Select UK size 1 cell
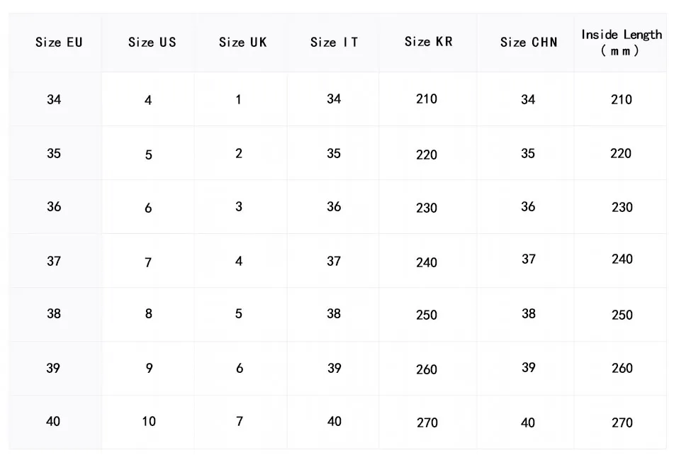The width and height of the screenshot is (674, 460). (239, 100)
